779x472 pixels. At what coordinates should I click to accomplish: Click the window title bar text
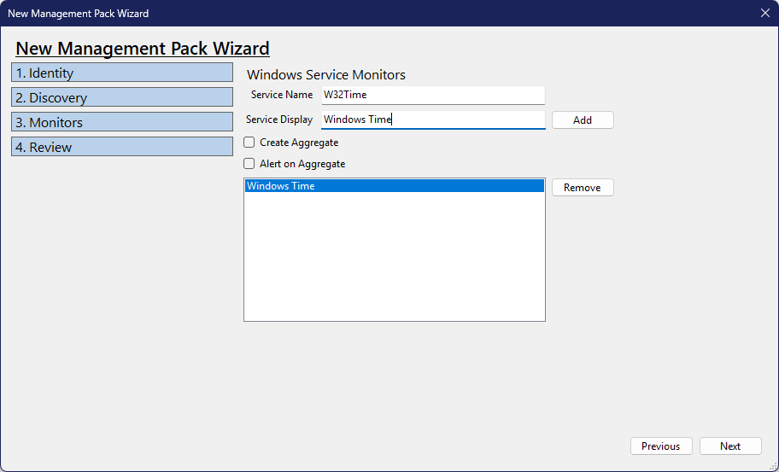(x=78, y=14)
